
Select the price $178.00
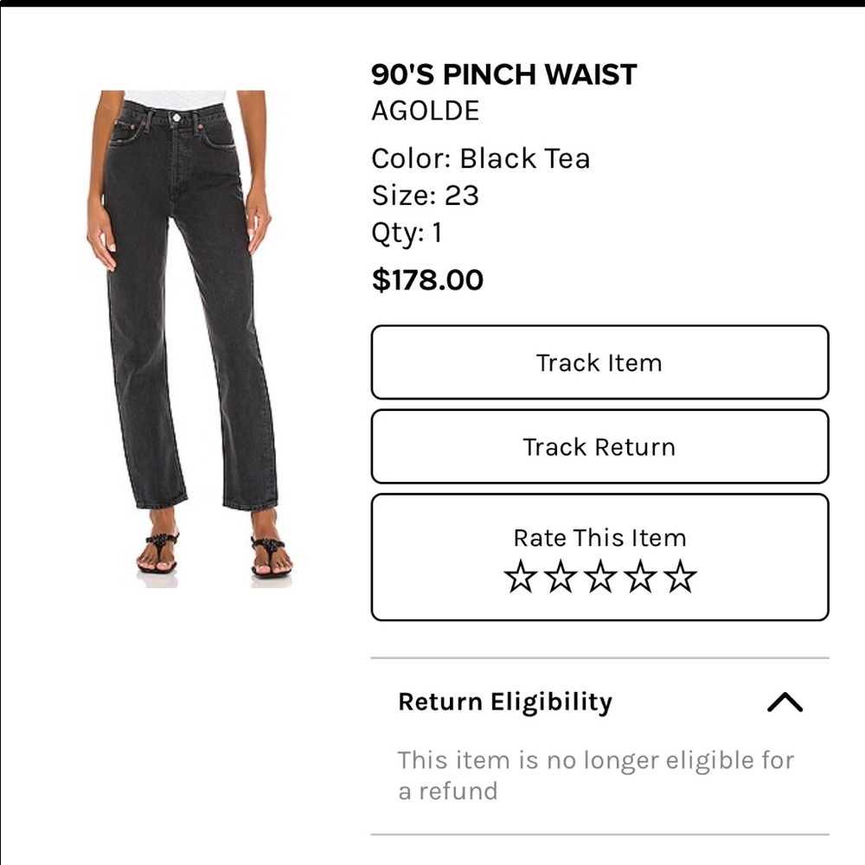427,279
